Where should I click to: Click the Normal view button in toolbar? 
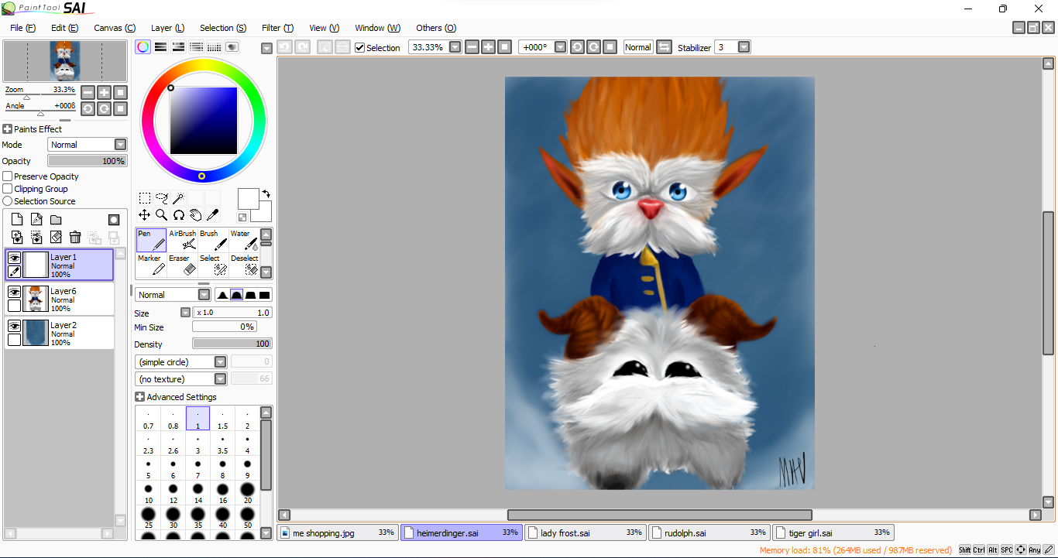(638, 47)
